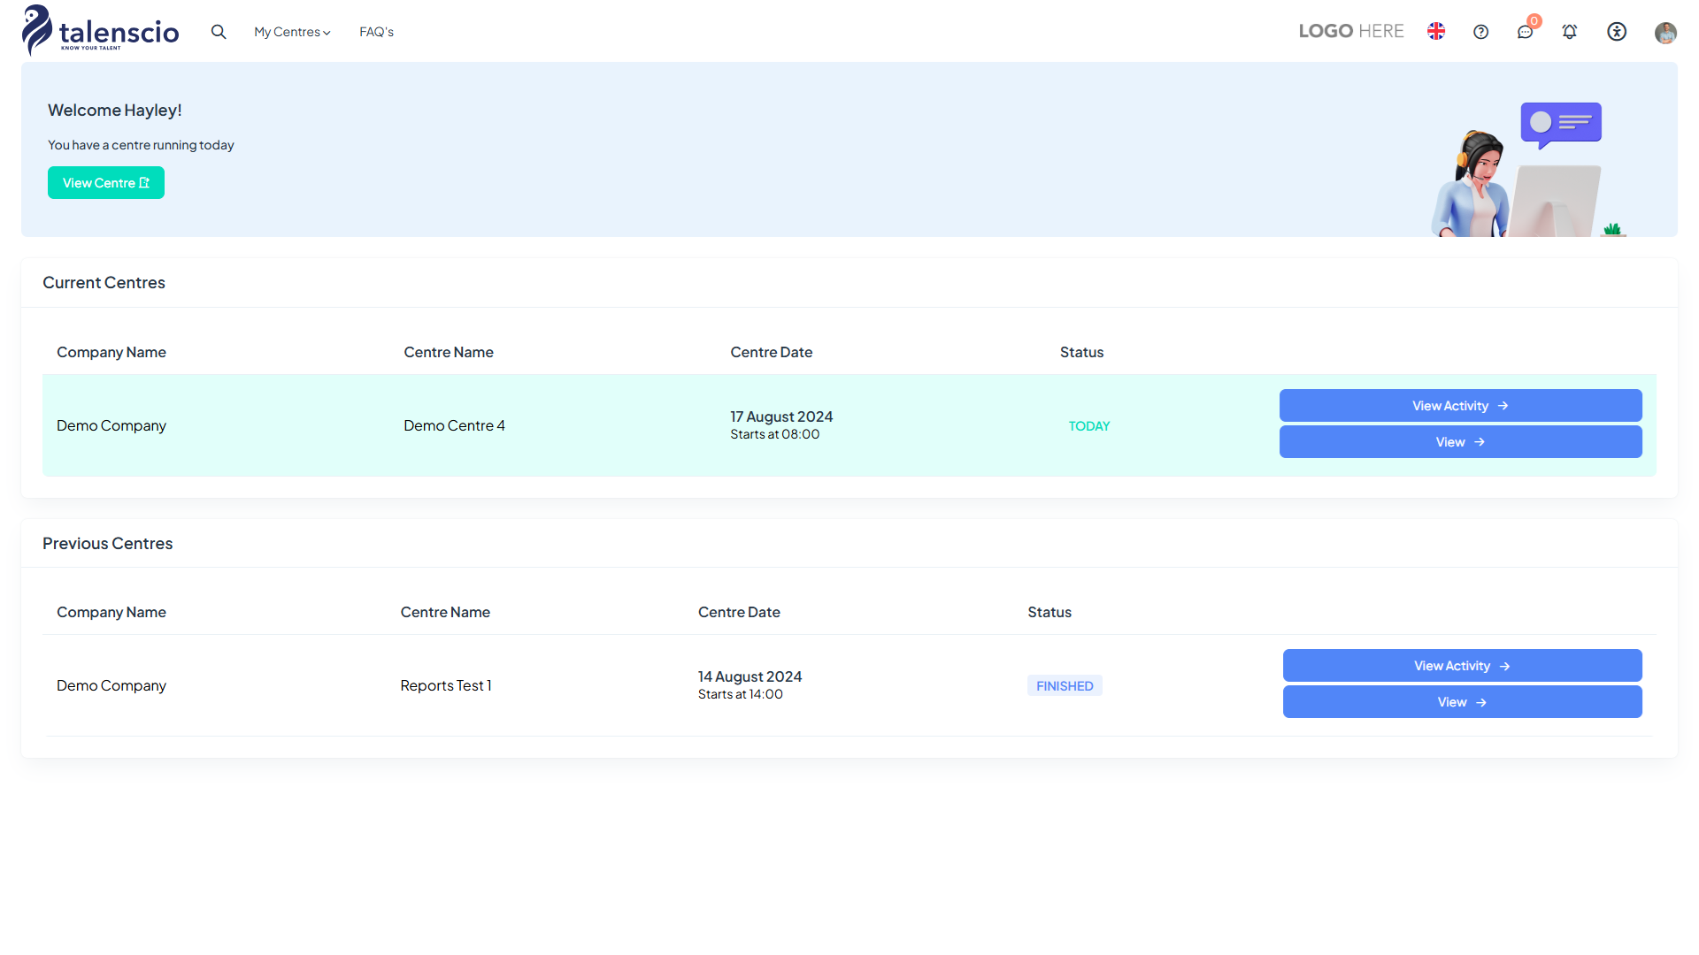
Task: Click View for Reports Test 1
Action: point(1462,702)
